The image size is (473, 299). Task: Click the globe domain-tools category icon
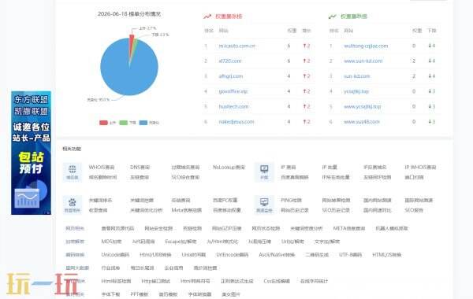pyautogui.click(x=72, y=169)
